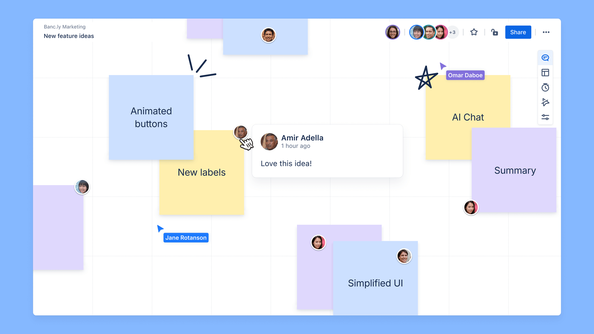The width and height of the screenshot is (594, 334).
Task: Open the table or grid view icon
Action: click(545, 72)
